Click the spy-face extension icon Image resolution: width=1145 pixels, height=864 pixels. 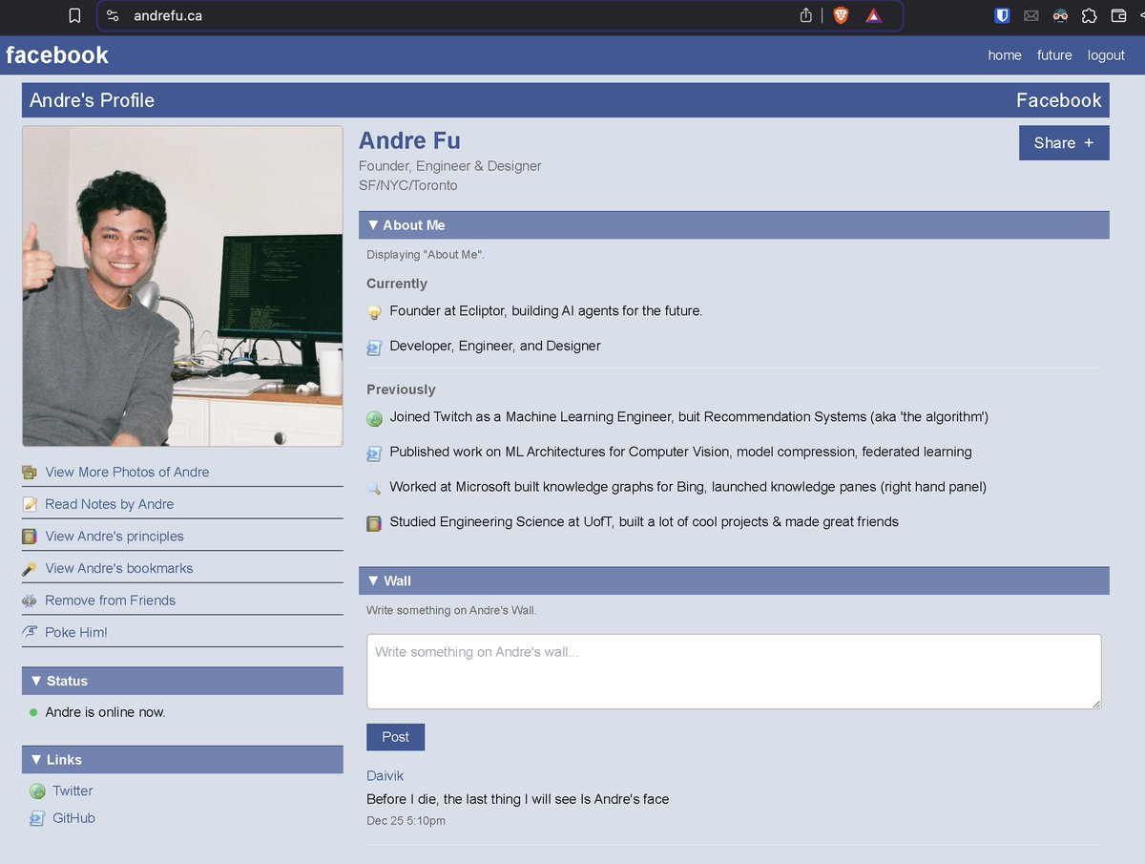tap(1060, 15)
